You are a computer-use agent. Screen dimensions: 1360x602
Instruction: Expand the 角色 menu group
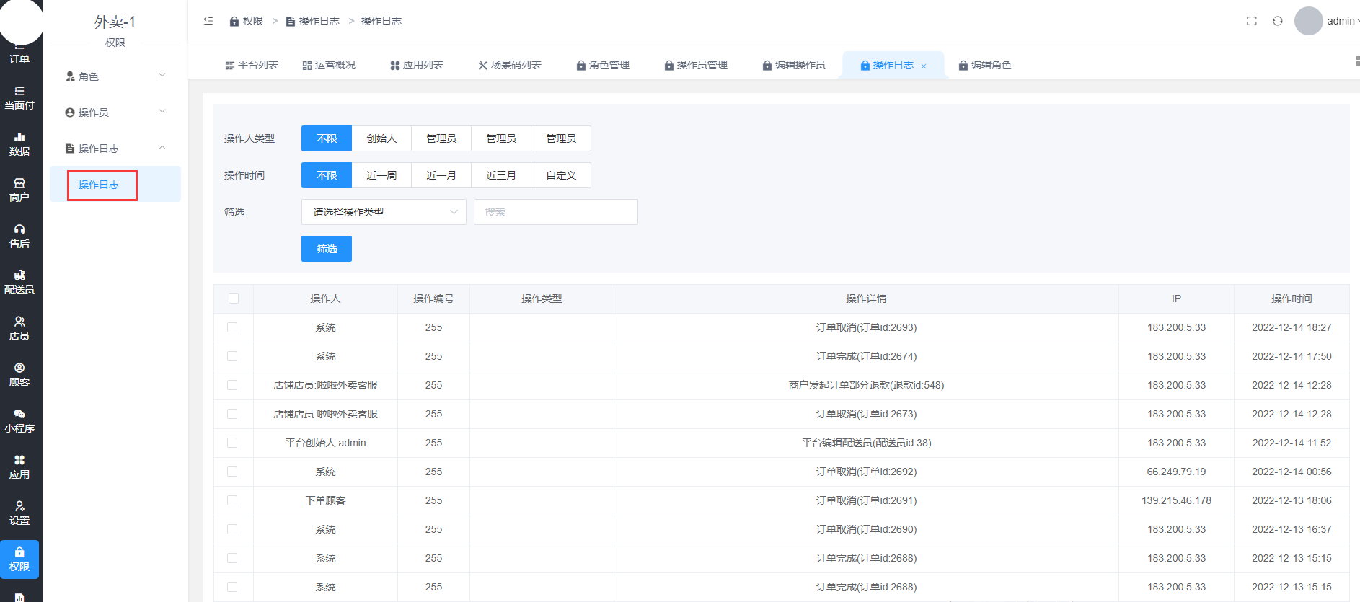[x=115, y=76]
